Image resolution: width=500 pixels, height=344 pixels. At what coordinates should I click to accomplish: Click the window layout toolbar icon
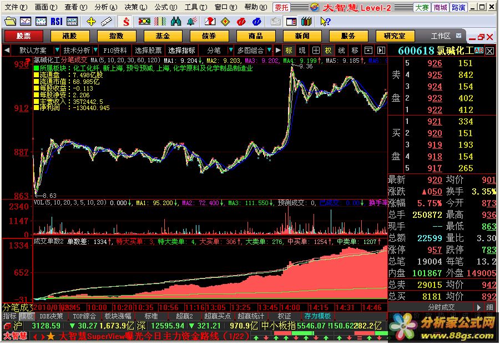pyautogui.click(x=291, y=22)
